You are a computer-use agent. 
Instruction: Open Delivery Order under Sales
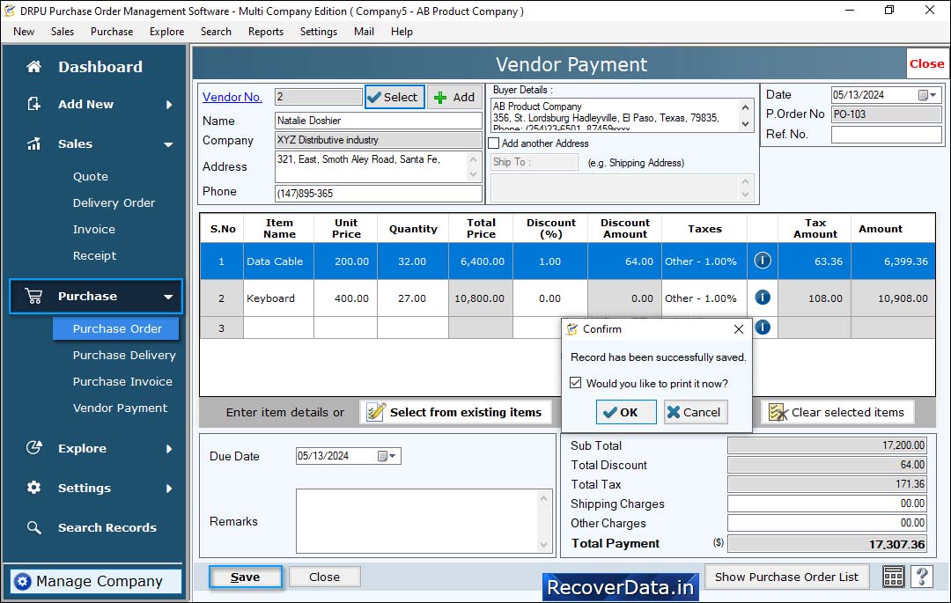[114, 203]
